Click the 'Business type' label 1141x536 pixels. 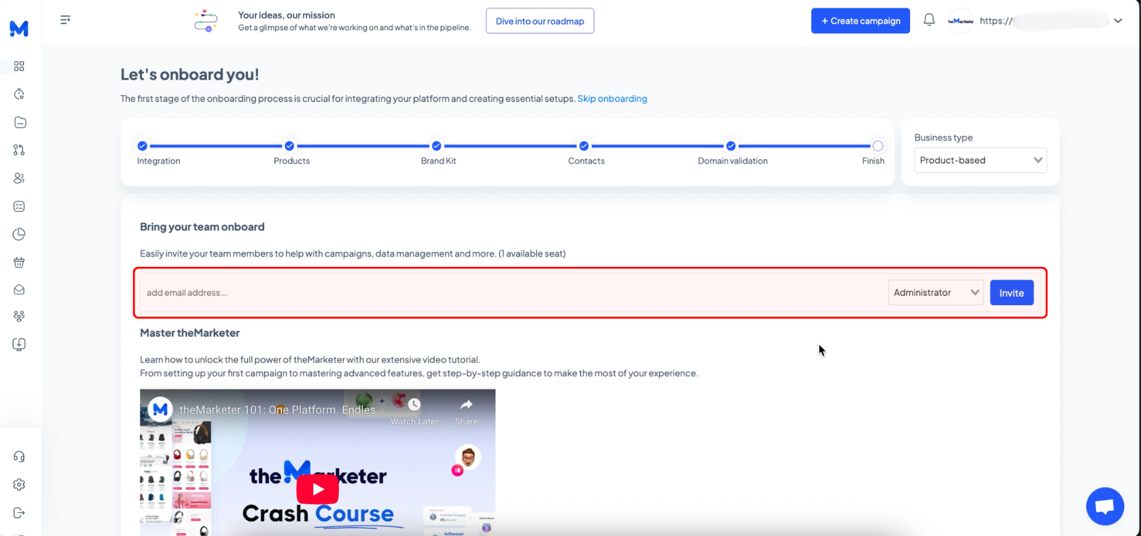pyautogui.click(x=943, y=137)
